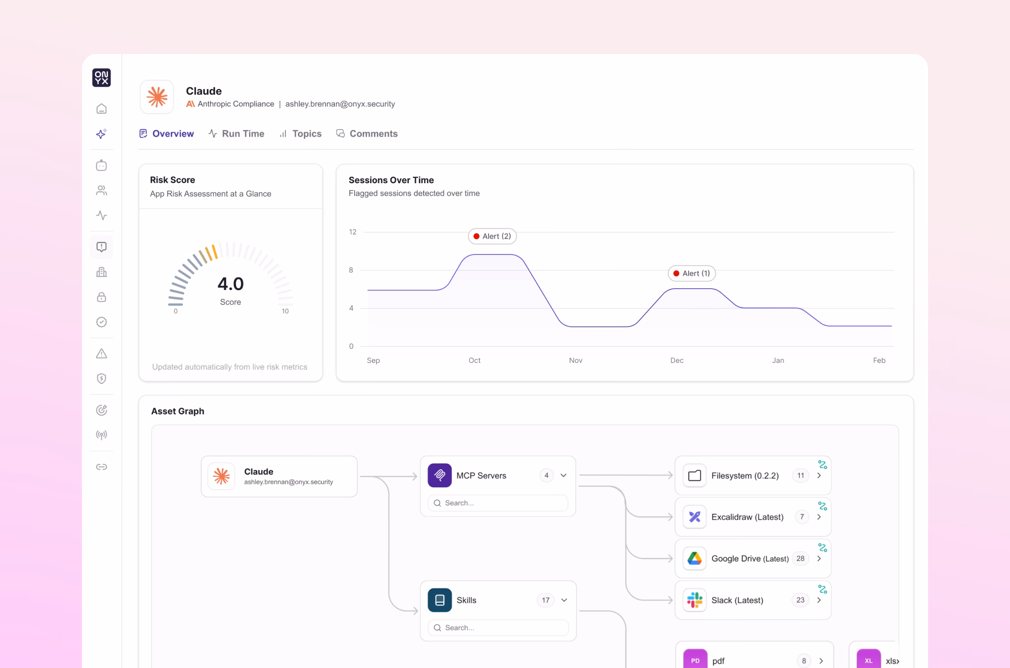Click the Filesystem count badge 11

[800, 476]
